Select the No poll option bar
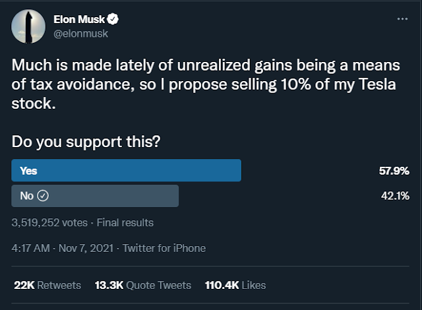 point(95,195)
